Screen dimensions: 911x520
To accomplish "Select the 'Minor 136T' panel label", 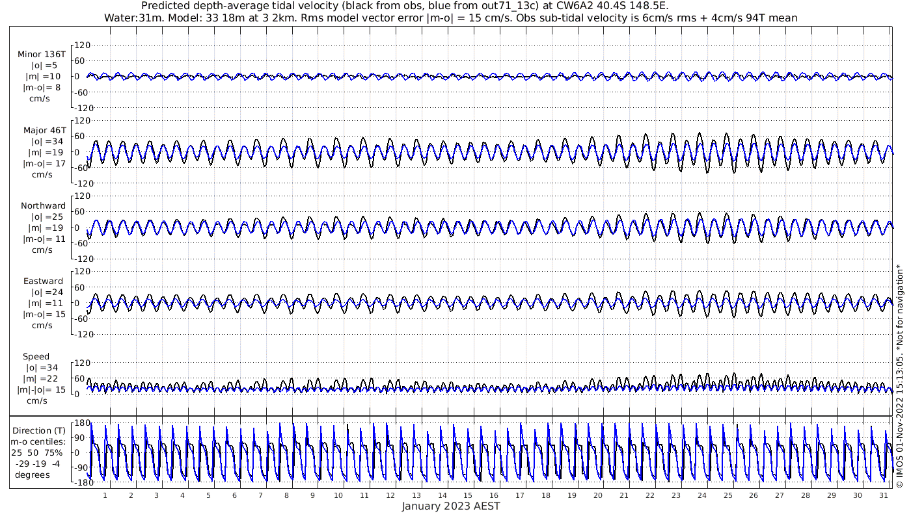I will 42,55.
